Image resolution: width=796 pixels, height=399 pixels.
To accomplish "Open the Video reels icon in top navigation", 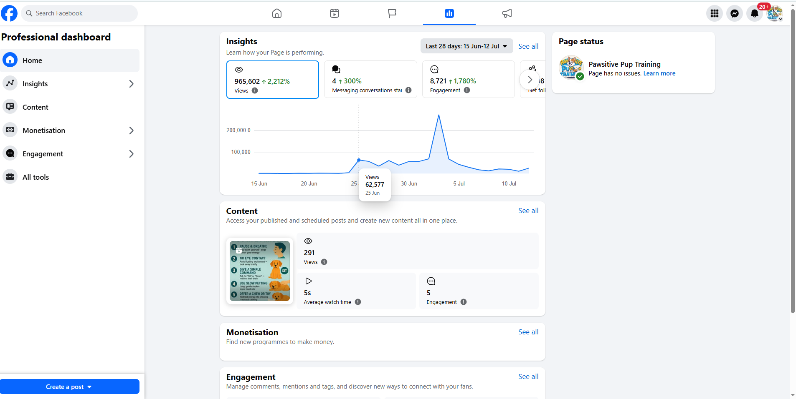I will (335, 13).
